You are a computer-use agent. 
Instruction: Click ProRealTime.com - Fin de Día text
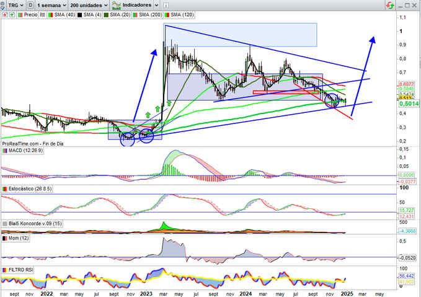(33, 144)
